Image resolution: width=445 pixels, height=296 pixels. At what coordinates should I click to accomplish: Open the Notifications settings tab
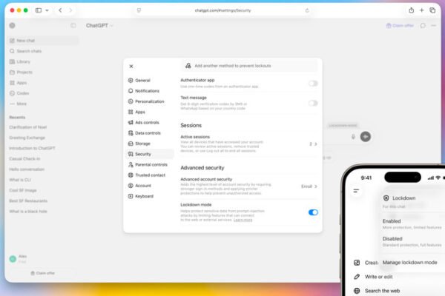[144, 91]
